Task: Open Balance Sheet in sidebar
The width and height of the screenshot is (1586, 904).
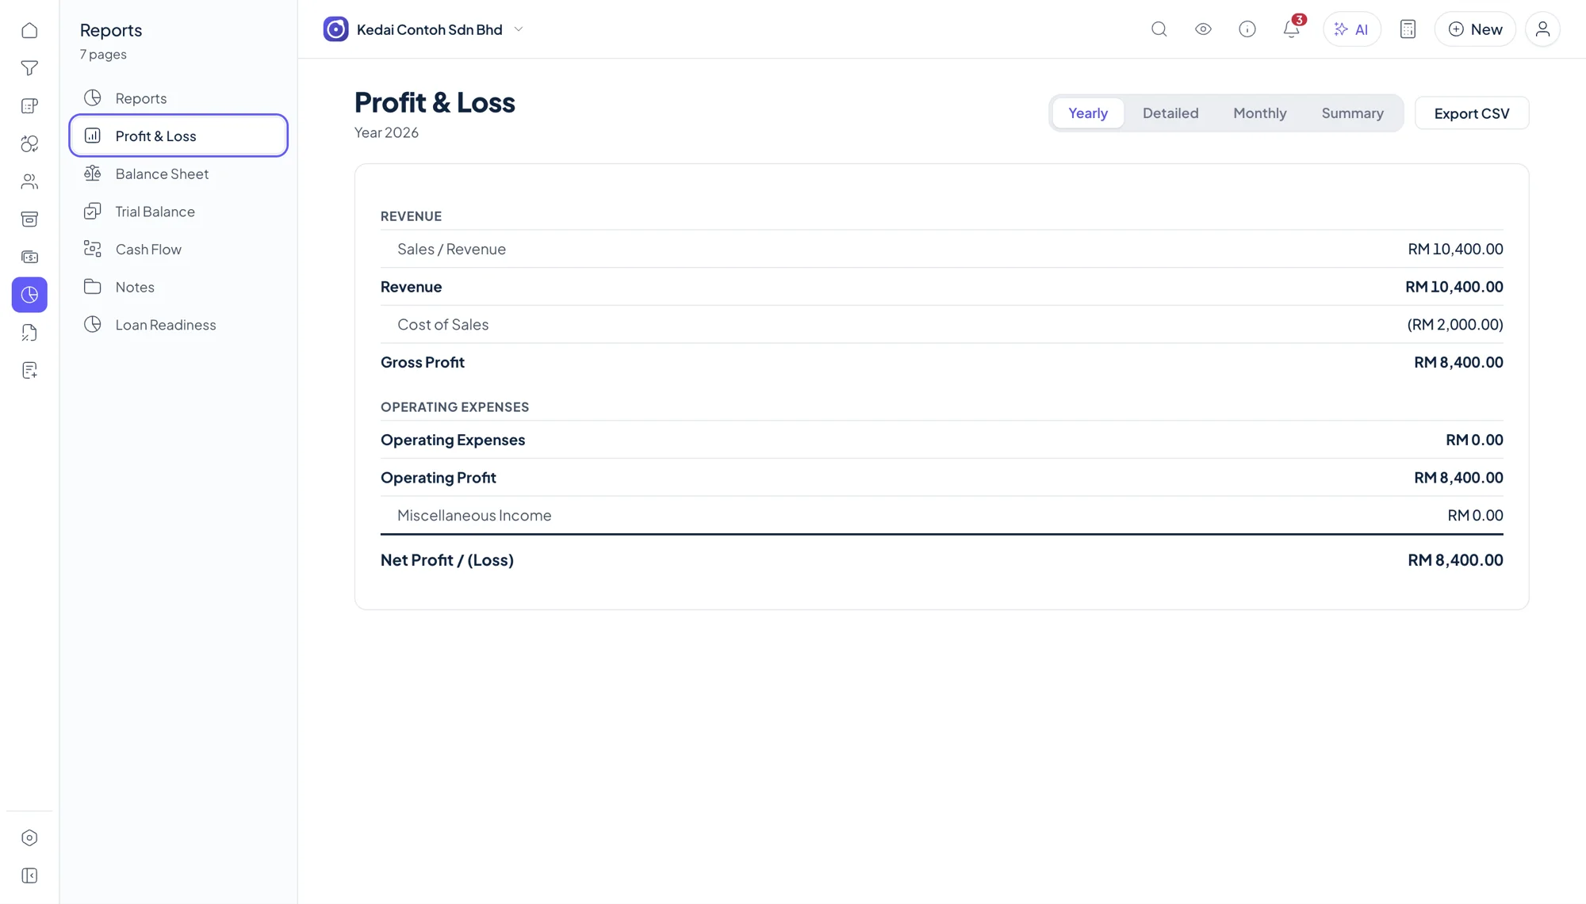Action: (x=178, y=174)
